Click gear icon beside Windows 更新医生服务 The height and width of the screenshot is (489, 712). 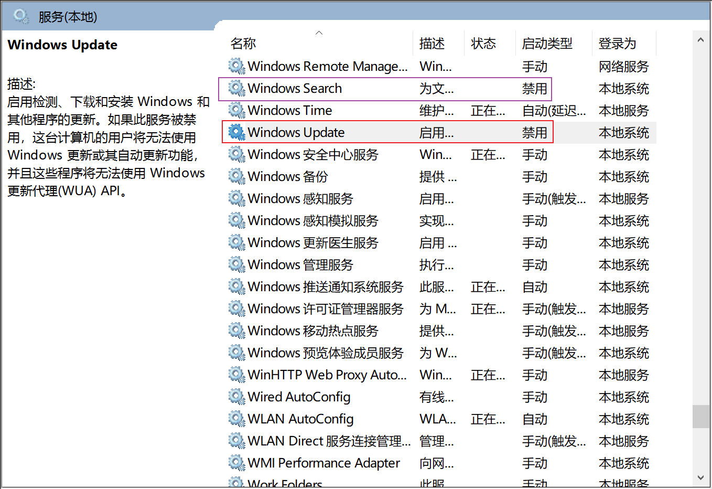[236, 242]
